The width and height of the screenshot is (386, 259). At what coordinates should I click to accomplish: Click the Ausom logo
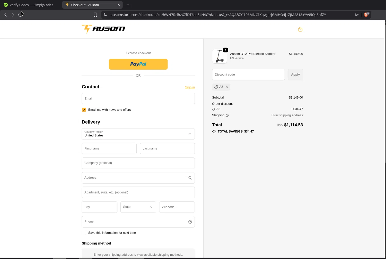103,29
